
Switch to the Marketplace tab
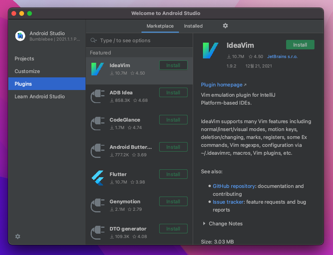coord(160,26)
